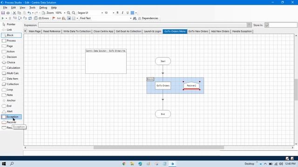Image resolution: width=298 pixels, height=167 pixels.
Task: Open the Dependencies button
Action: 148,18
